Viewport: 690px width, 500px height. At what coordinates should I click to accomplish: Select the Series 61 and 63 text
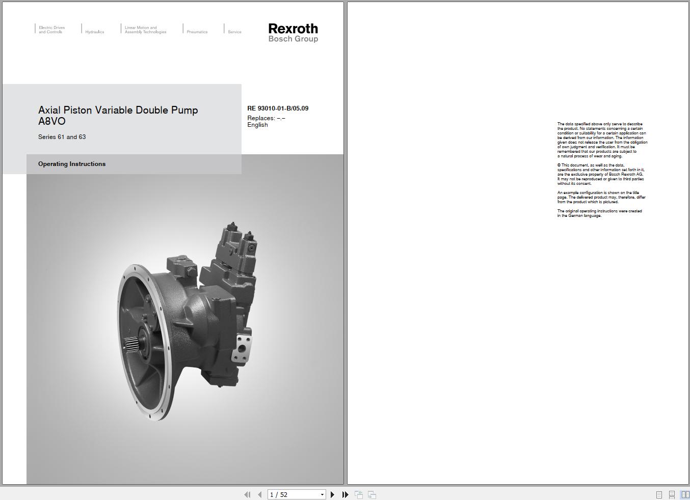tap(62, 136)
